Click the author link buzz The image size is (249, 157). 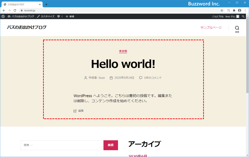coord(102,77)
